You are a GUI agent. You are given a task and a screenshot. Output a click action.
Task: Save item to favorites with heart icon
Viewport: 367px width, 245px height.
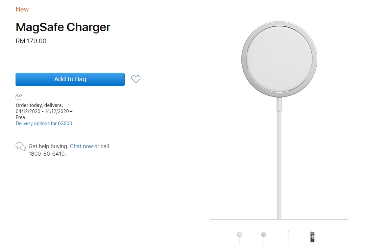(136, 79)
